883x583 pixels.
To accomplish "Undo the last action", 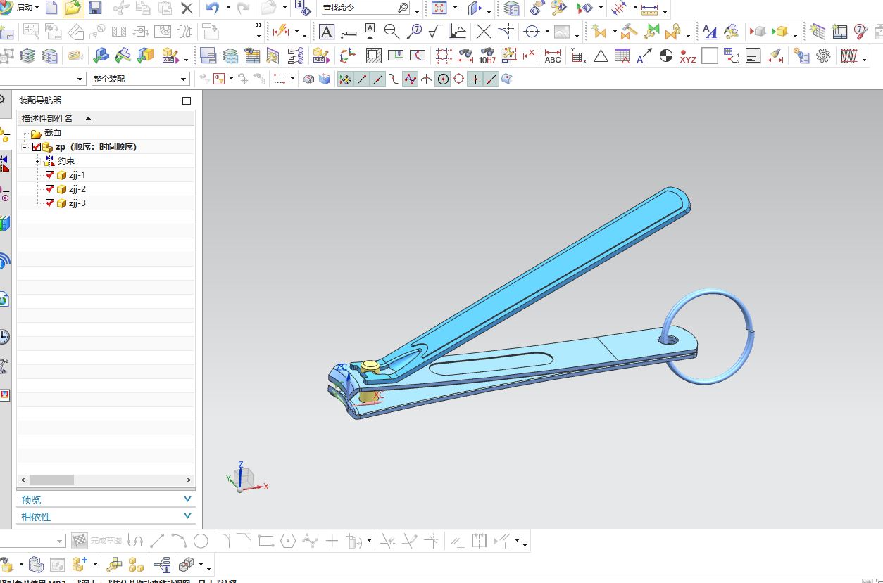I will 213,8.
